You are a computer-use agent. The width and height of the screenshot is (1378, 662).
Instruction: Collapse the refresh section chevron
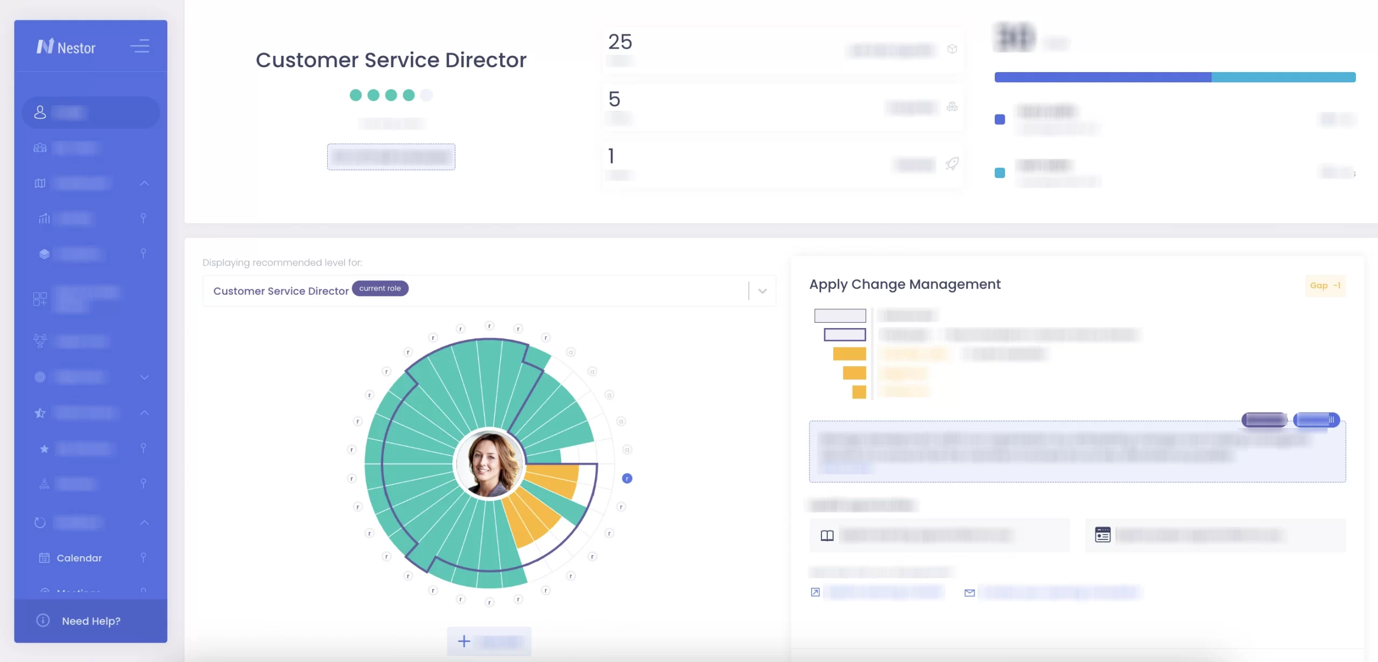tap(144, 523)
